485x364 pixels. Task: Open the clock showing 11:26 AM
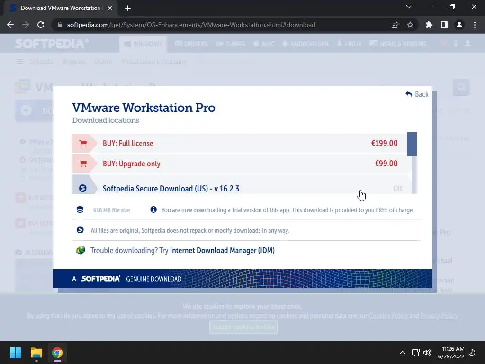point(451,353)
